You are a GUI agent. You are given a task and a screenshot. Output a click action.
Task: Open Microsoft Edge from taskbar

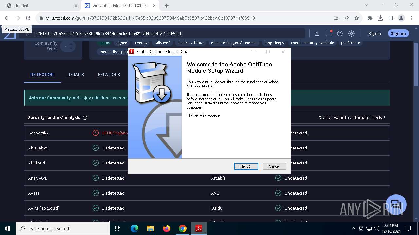coord(135,228)
